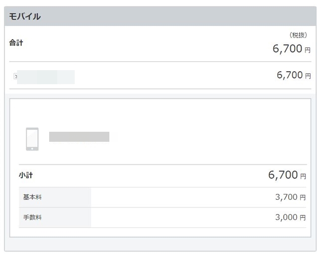Click the yen symbol after 3,700
Screen dimensions: 321x256
[303, 197]
